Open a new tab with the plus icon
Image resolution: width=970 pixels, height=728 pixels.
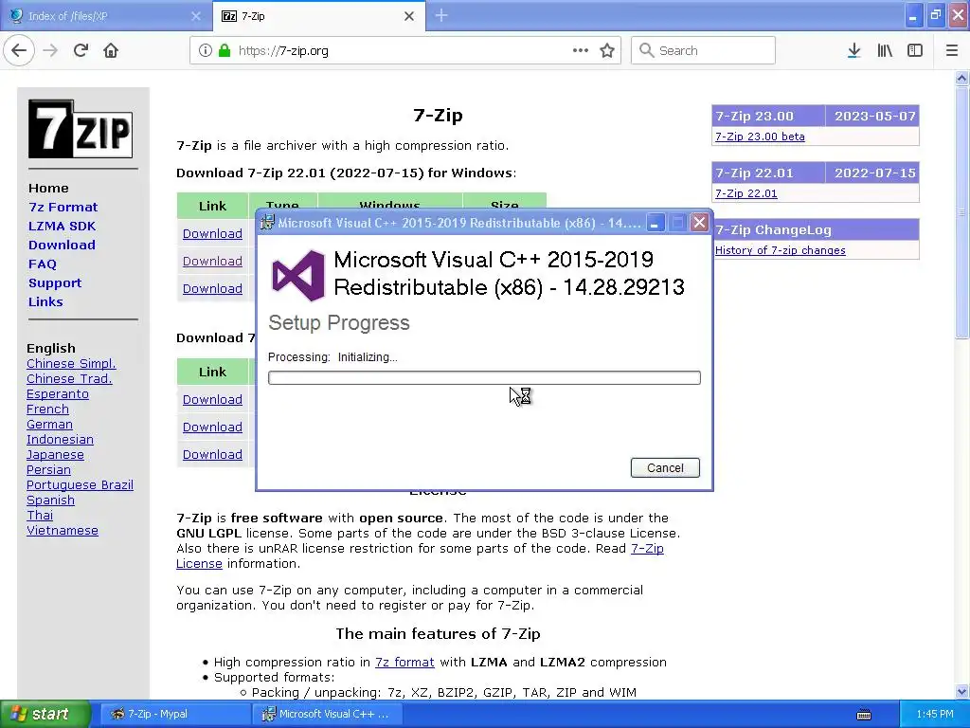[441, 15]
